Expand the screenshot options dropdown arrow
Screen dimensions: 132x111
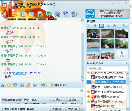[38, 85]
